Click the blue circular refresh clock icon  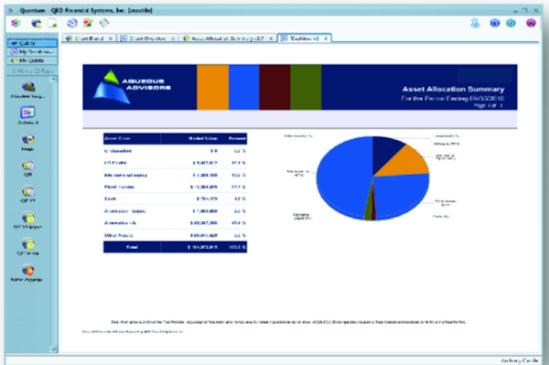coord(72,23)
